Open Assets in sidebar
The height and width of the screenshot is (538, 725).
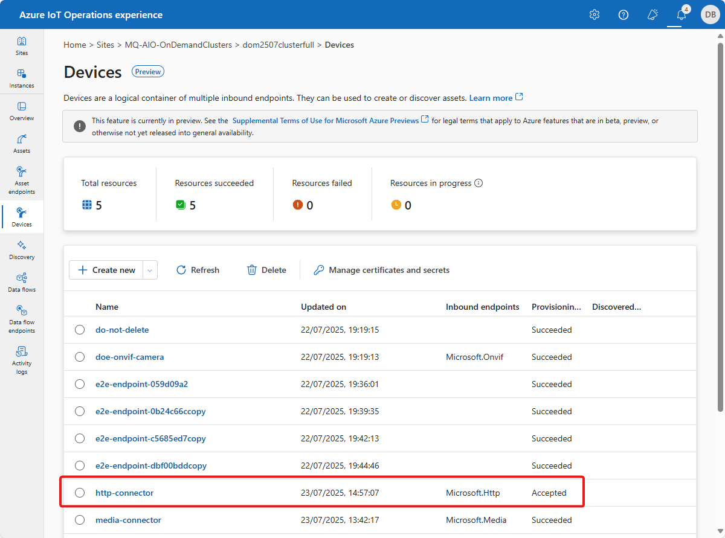click(x=22, y=144)
